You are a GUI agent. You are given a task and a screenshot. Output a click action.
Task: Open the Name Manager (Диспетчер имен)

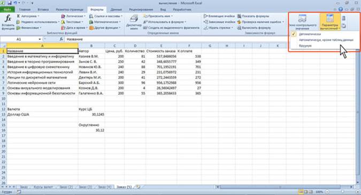(x=134, y=22)
